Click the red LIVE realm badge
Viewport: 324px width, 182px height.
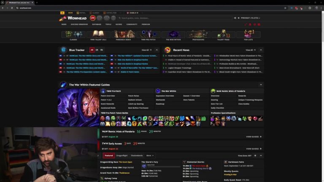click(92, 18)
